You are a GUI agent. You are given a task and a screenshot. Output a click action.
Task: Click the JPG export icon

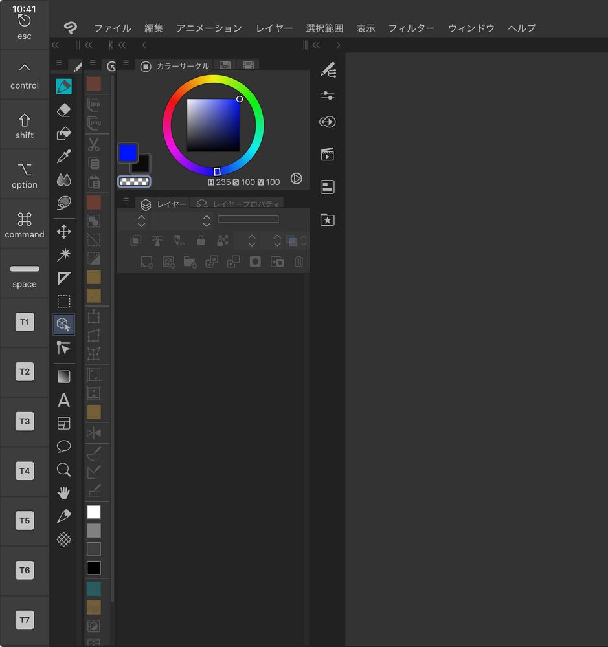94,104
